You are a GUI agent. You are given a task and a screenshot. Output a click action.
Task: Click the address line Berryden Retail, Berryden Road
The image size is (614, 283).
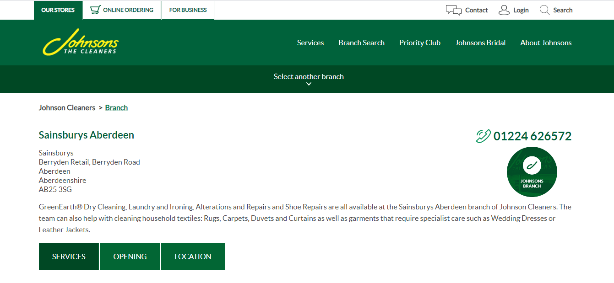tap(89, 162)
